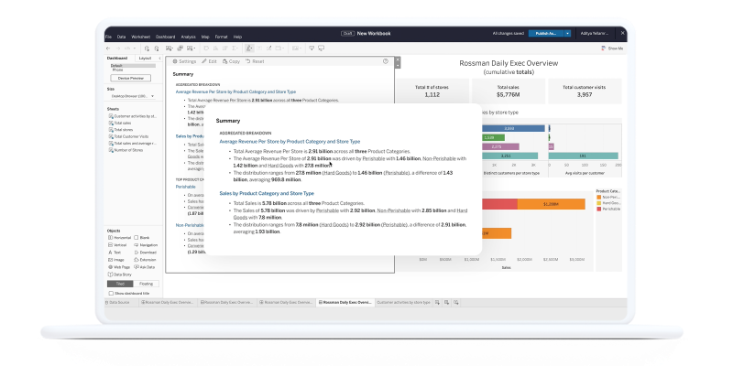Screen dimensions: 733x366
Task: Click Average Revenue Per Store link in popup
Action: tap(290, 142)
